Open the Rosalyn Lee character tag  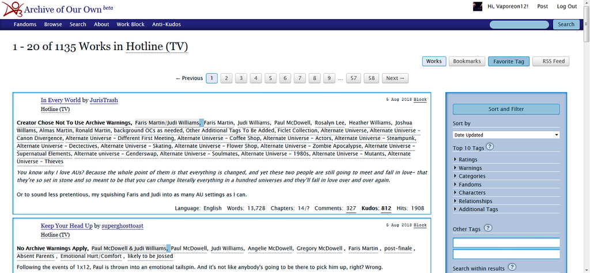330,123
